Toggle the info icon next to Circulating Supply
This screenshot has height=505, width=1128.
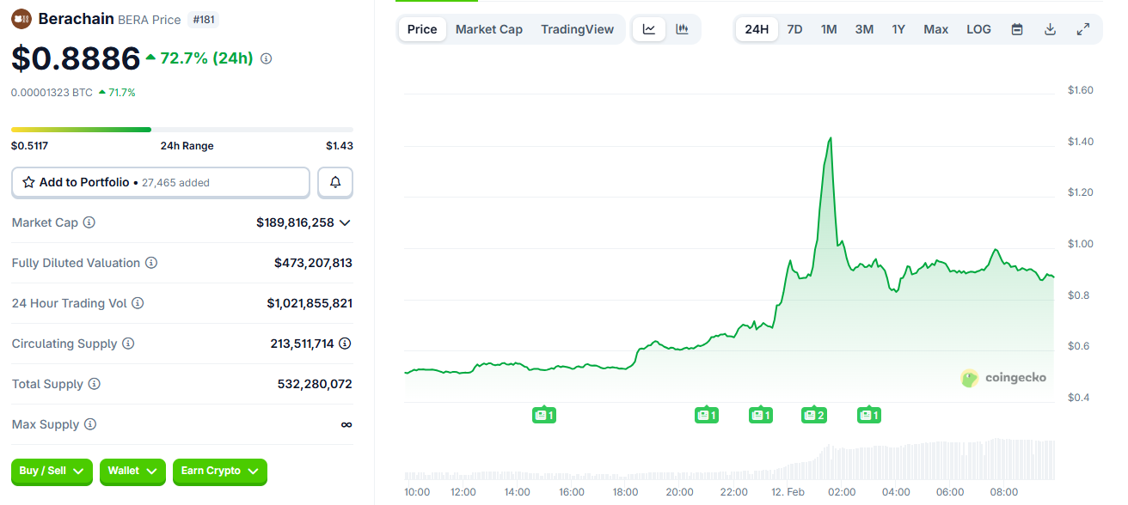129,344
